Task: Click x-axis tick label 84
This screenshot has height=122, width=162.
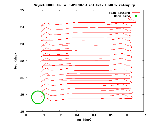Action: coord(94,115)
